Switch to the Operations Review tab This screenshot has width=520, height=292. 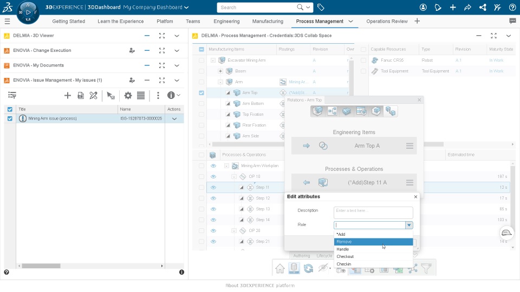[x=387, y=21]
